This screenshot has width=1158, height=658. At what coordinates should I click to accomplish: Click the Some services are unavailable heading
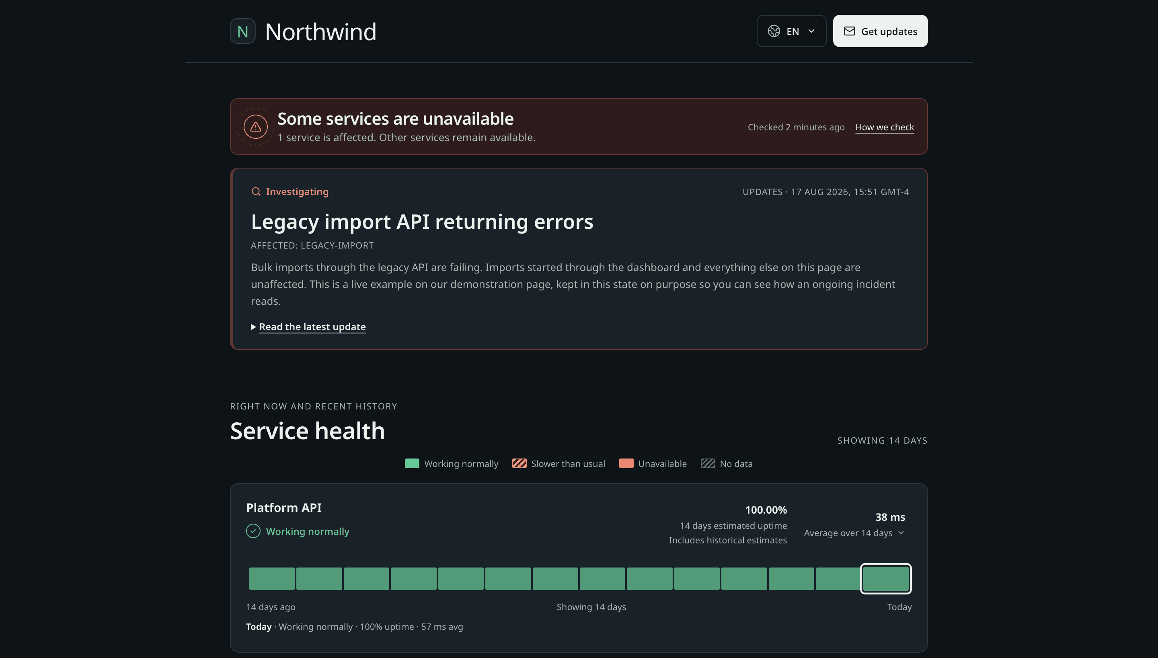(395, 118)
